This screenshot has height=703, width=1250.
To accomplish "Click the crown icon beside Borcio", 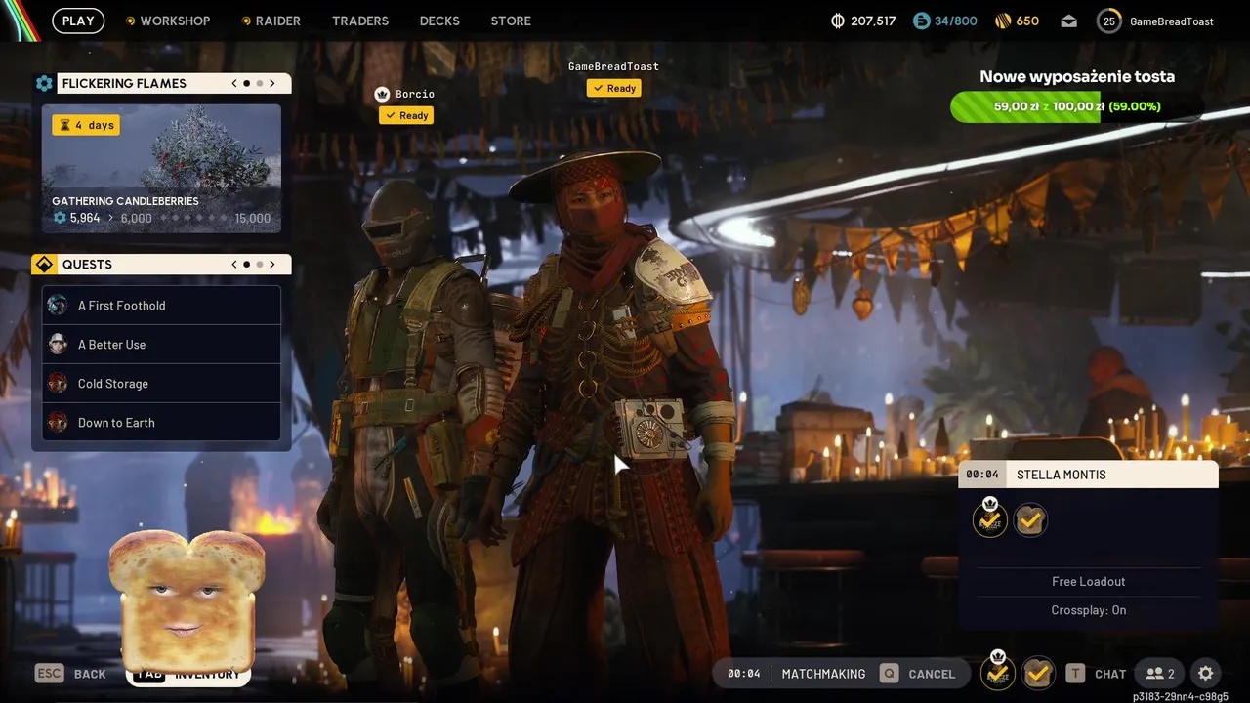I will 382,94.
